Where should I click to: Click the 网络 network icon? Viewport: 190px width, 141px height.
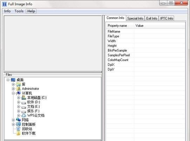pyautogui.click(x=19, y=120)
